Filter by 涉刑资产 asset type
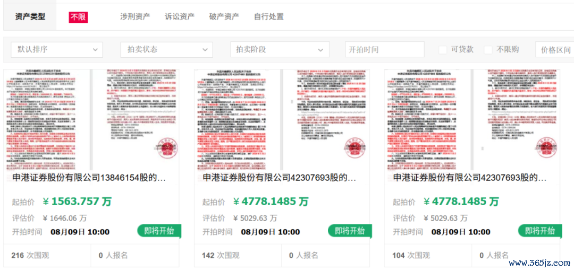The width and height of the screenshot is (574, 271). click(x=135, y=16)
